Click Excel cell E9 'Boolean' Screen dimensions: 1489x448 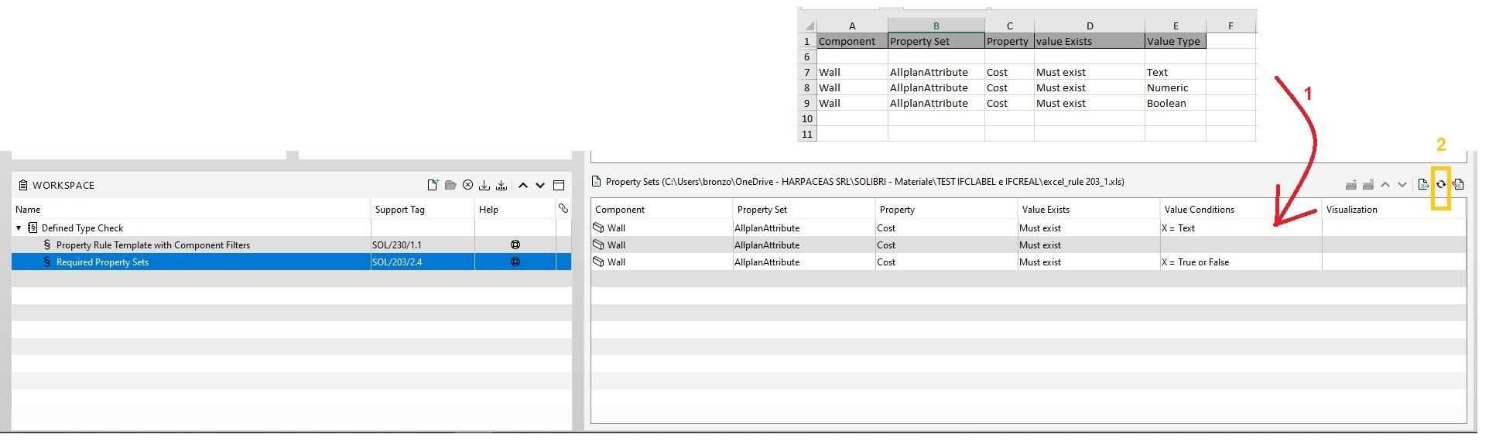point(1176,103)
